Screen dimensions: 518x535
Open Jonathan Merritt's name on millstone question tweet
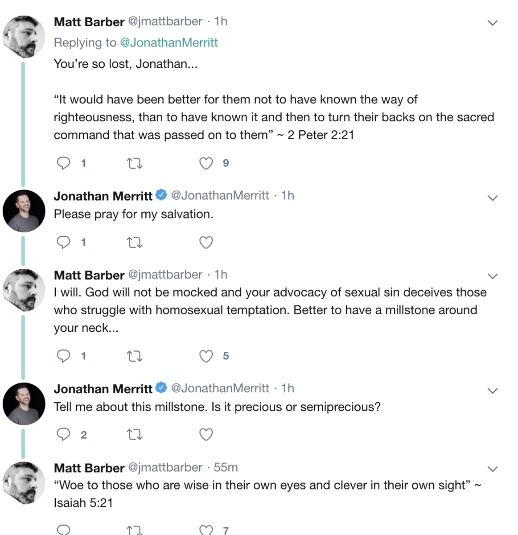(x=103, y=389)
